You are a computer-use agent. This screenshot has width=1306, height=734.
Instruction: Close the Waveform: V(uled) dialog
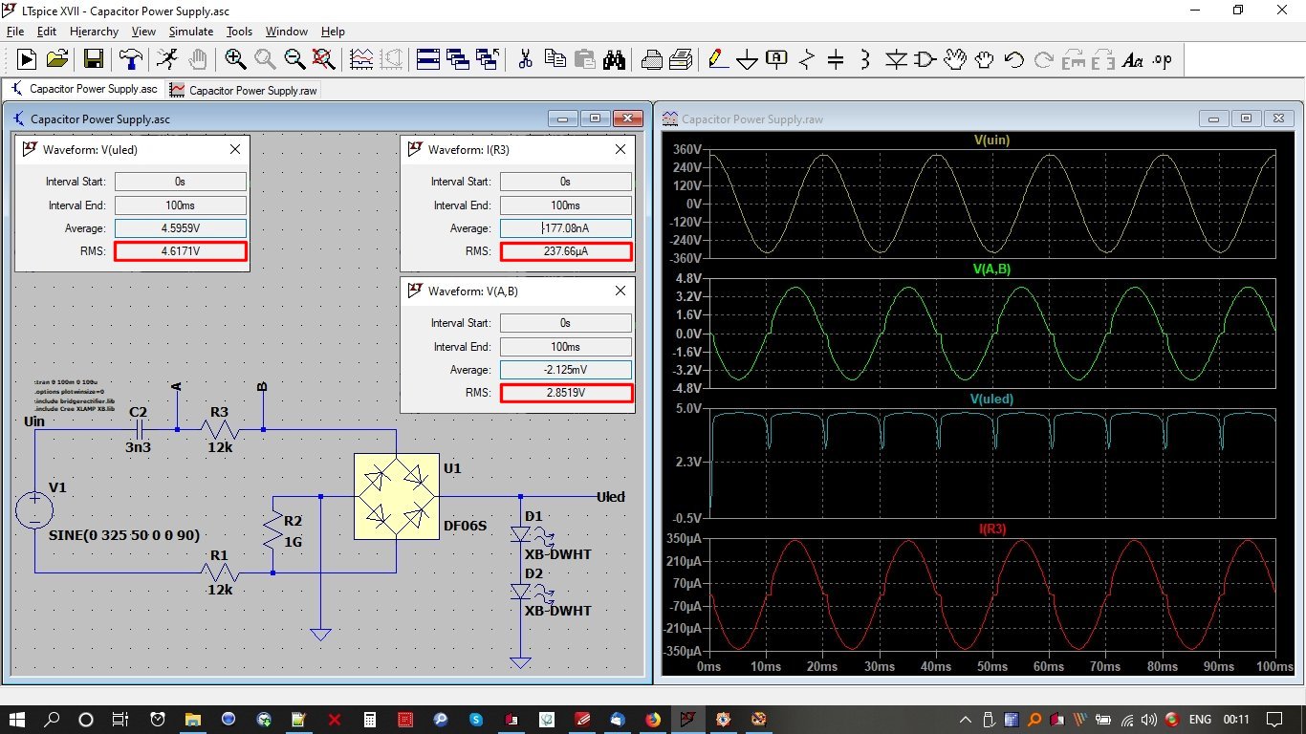point(235,149)
